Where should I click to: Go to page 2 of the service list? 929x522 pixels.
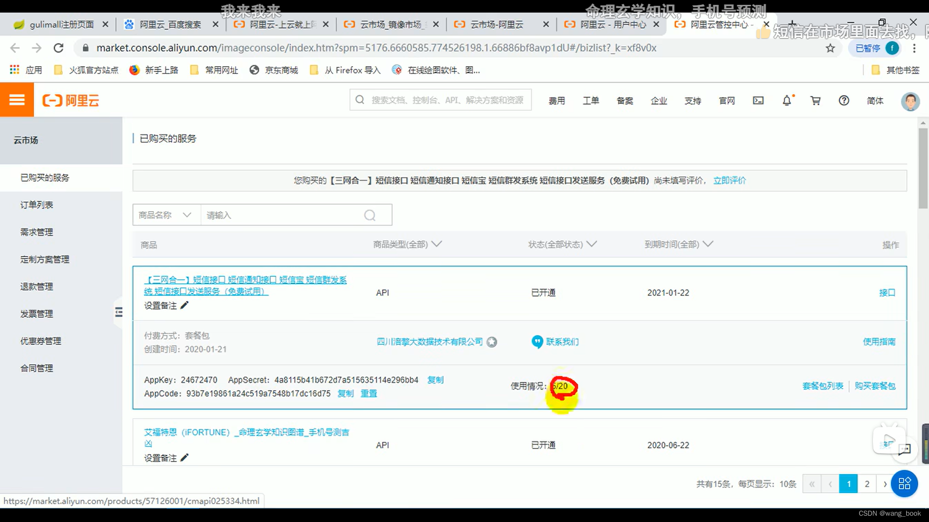(867, 484)
